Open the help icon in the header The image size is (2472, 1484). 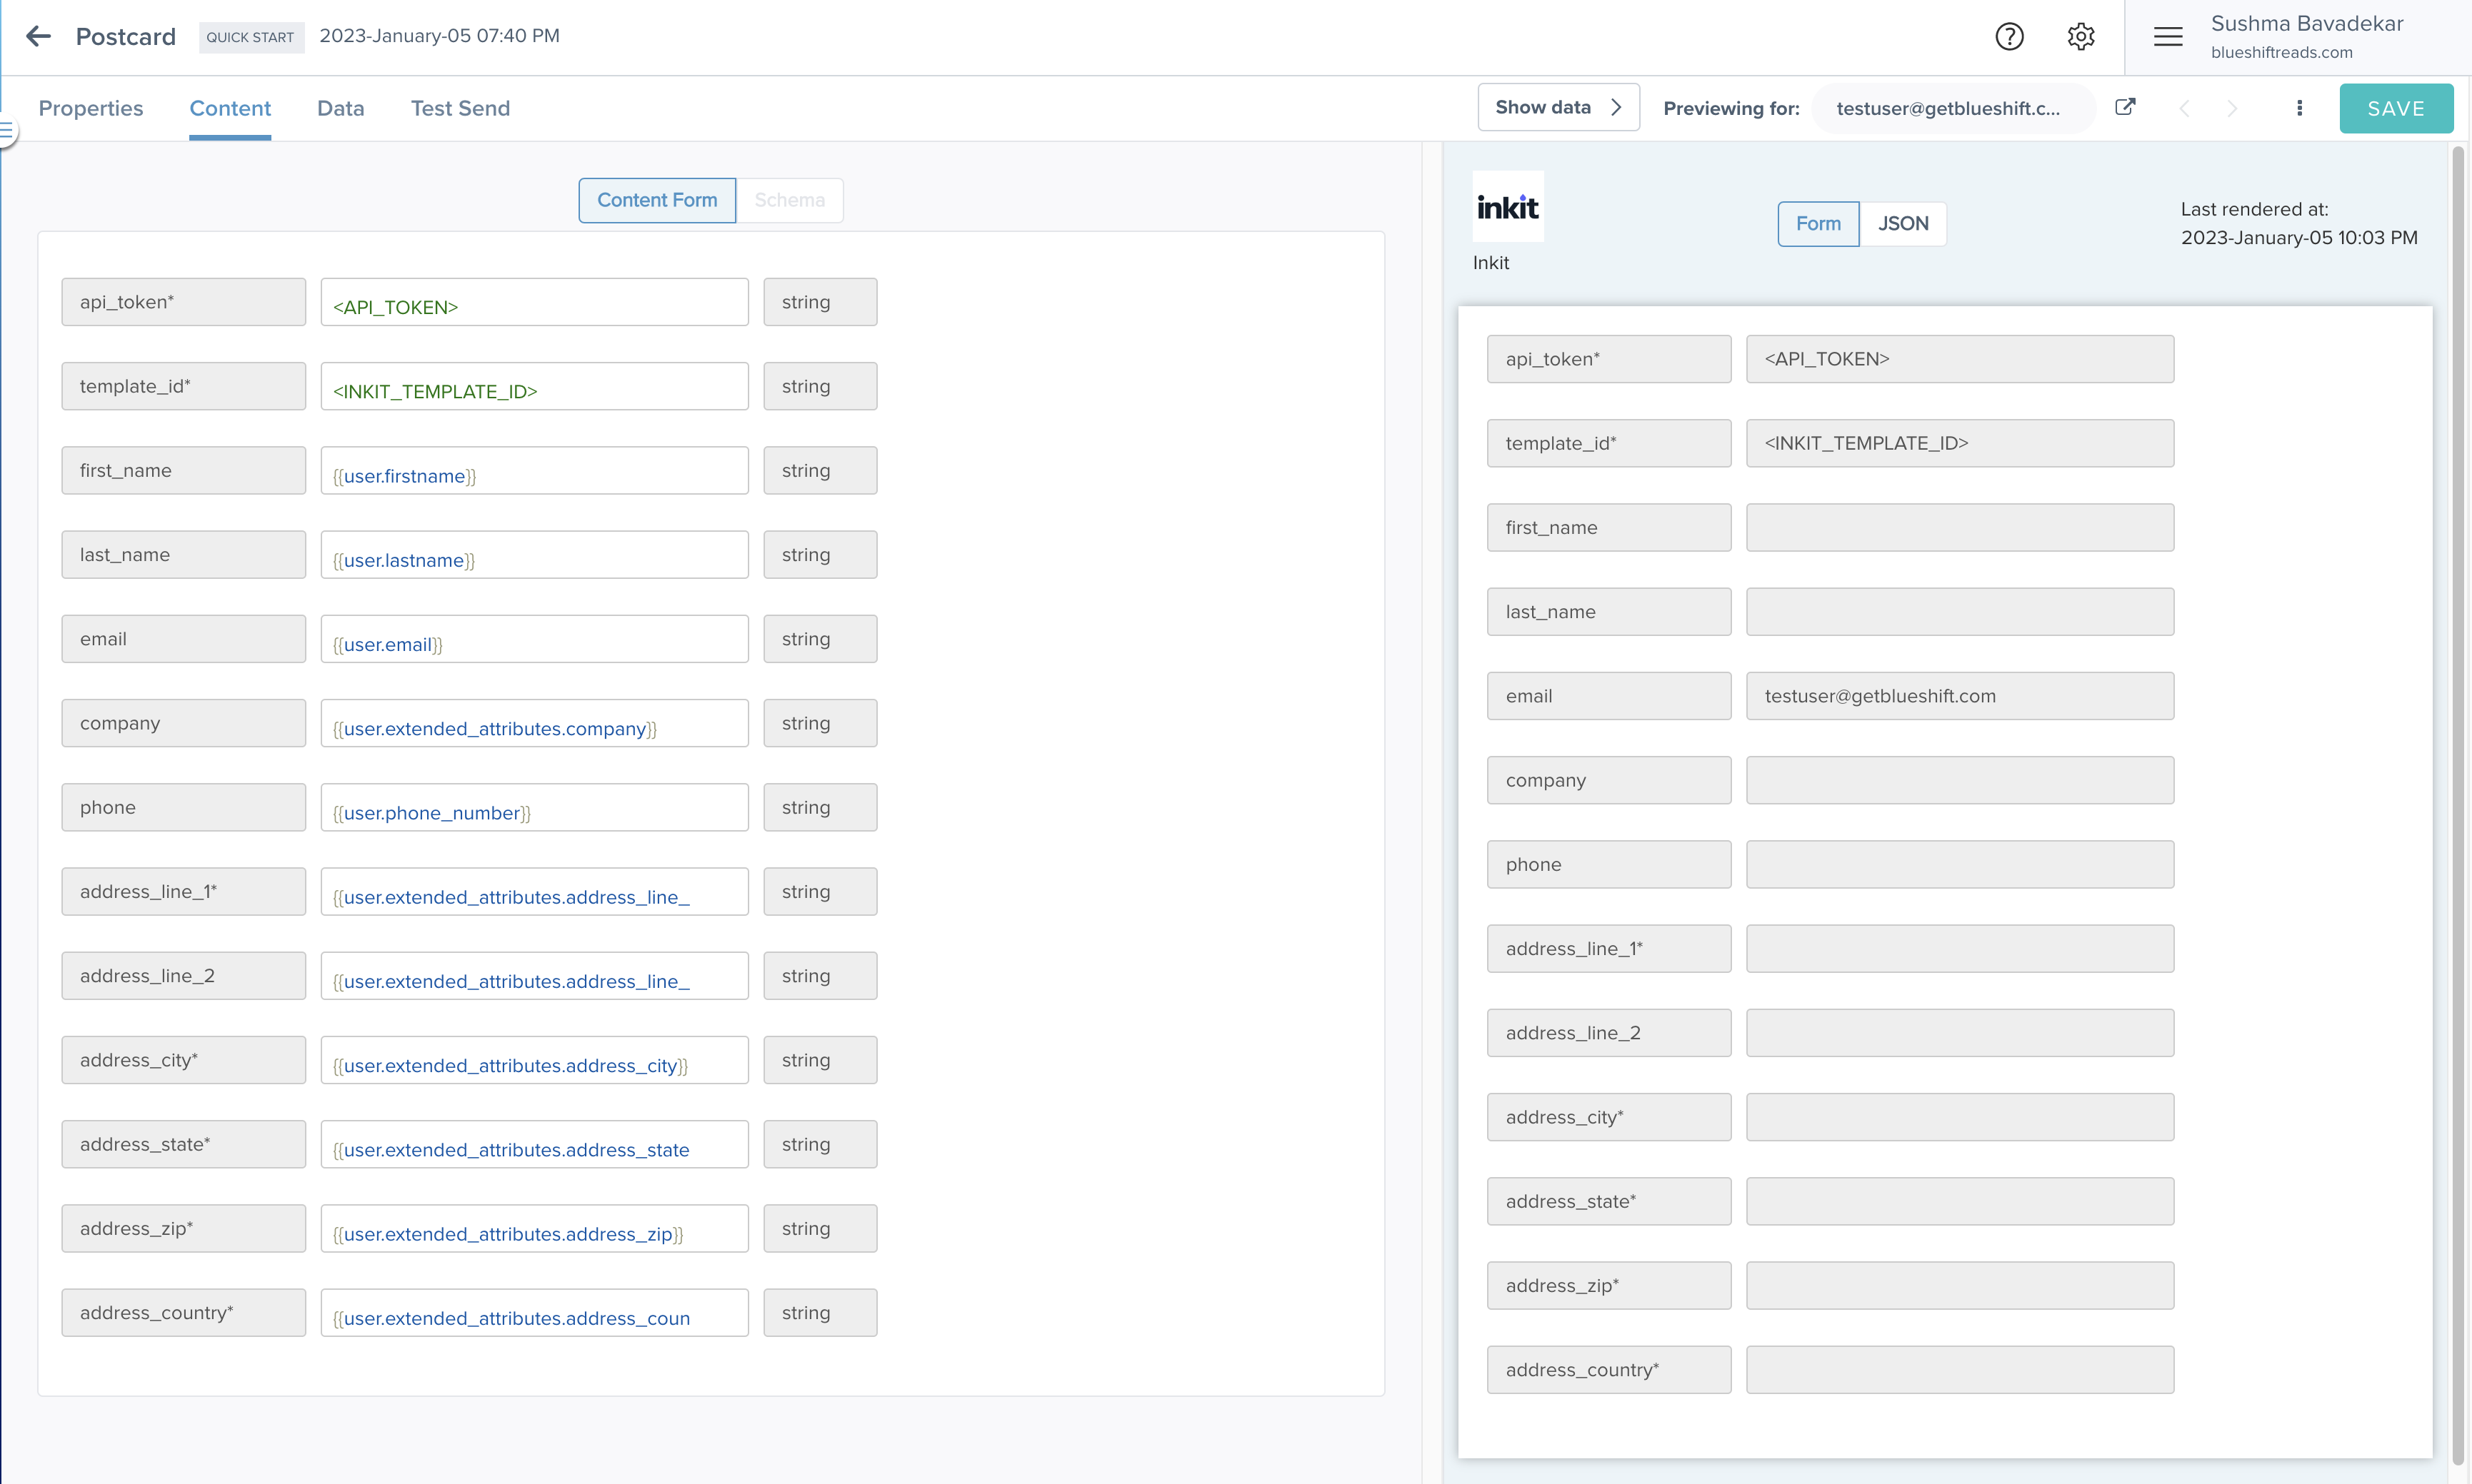coord(2009,36)
